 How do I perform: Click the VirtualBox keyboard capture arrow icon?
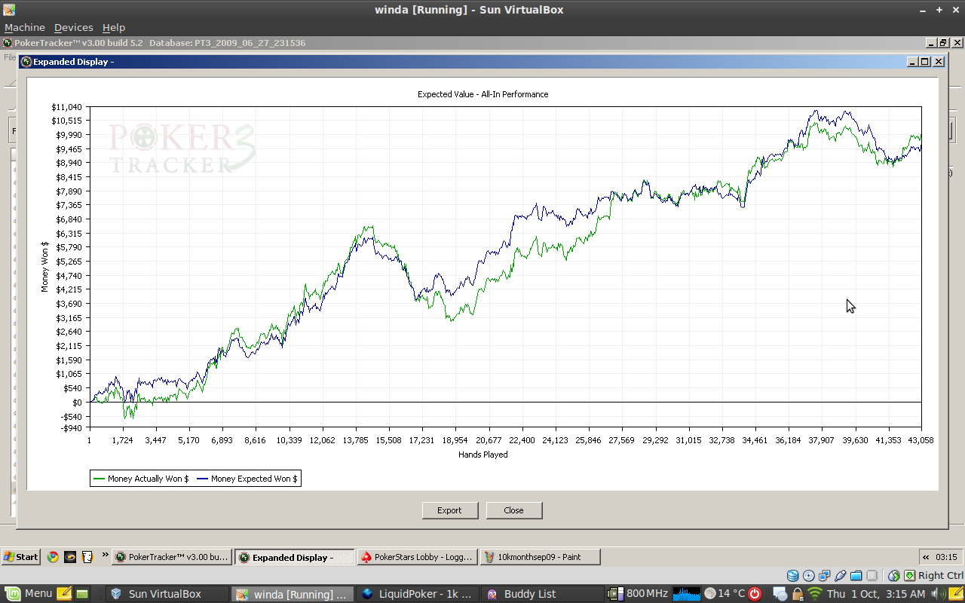[x=910, y=575]
